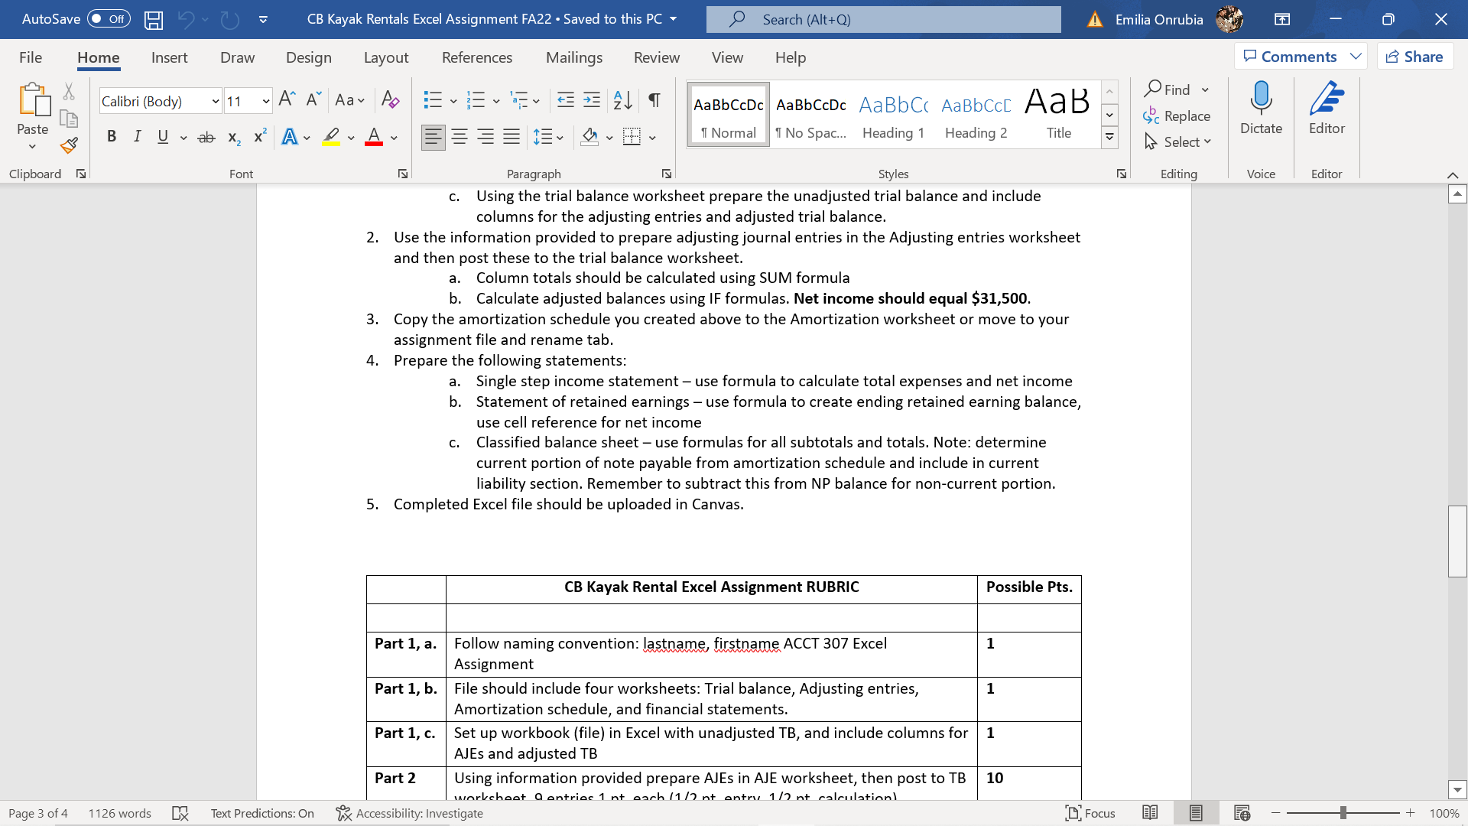The image size is (1468, 826).
Task: Decrease font size with shrink font icon
Action: tap(313, 99)
